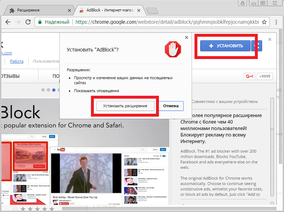Image resolution: width=284 pixels, height=212 pixels.
Task: Click the Rick Astley video screenshot preview
Action: coord(86,173)
